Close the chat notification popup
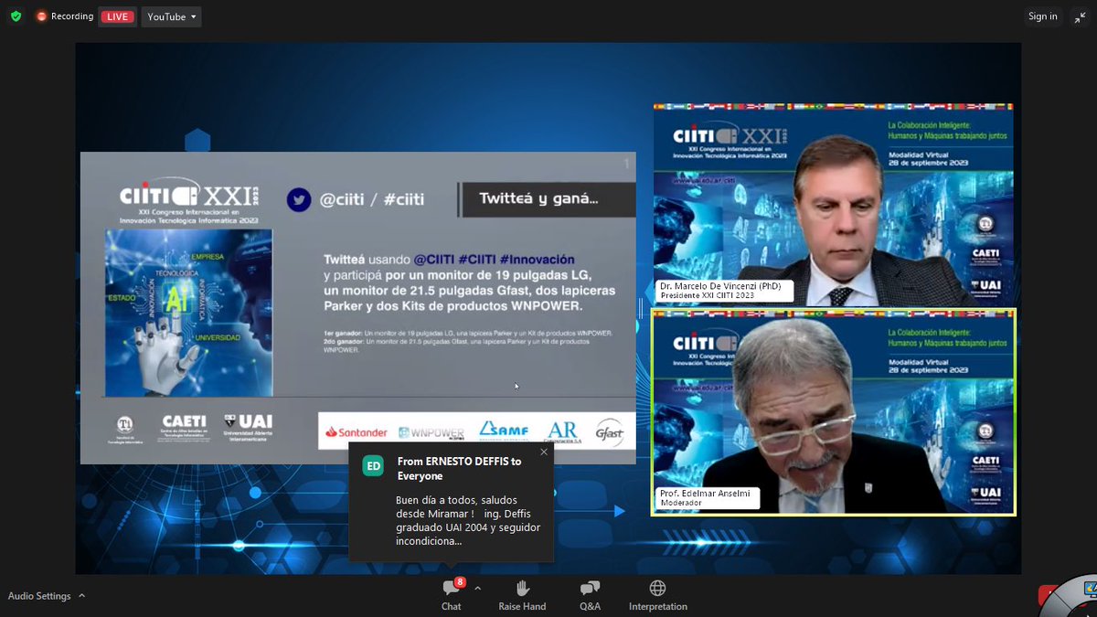The height and width of the screenshot is (617, 1097). [544, 452]
